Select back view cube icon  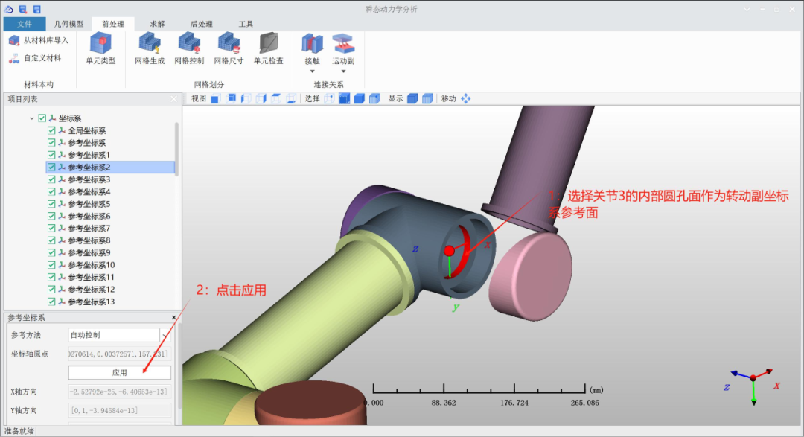pyautogui.click(x=232, y=98)
